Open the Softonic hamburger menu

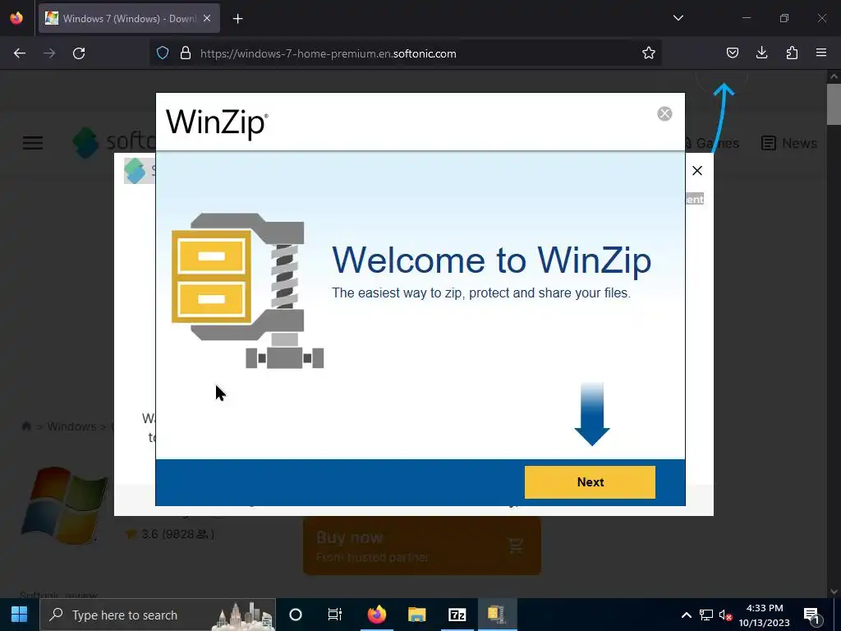pos(33,143)
